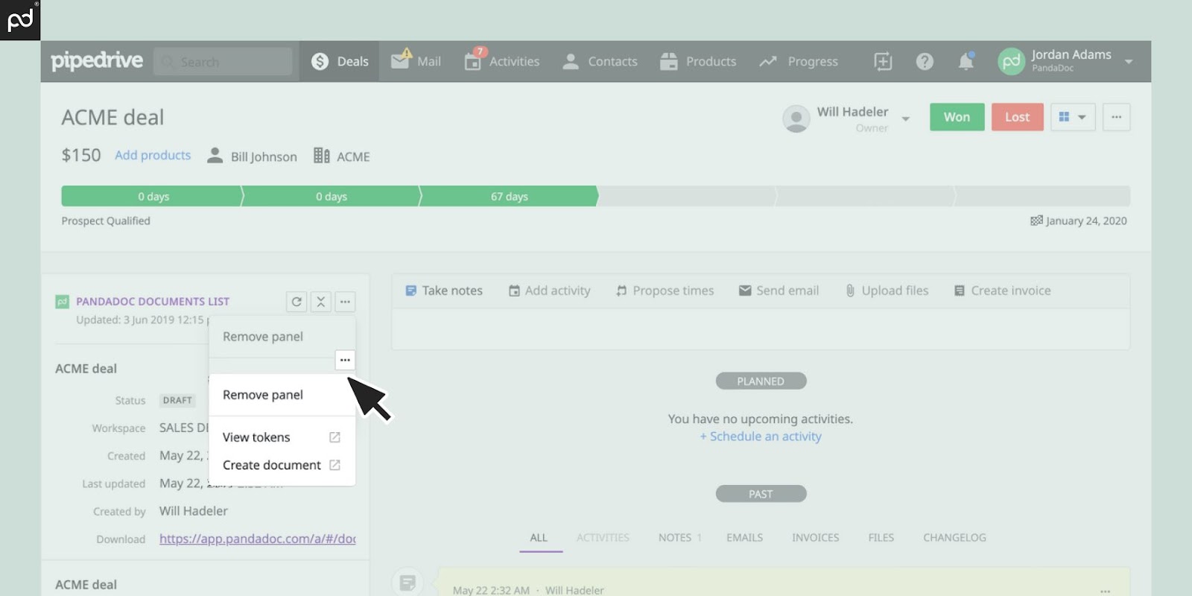Collapse the PandaDoc documents panel
This screenshot has height=596, width=1192.
pyautogui.click(x=320, y=302)
